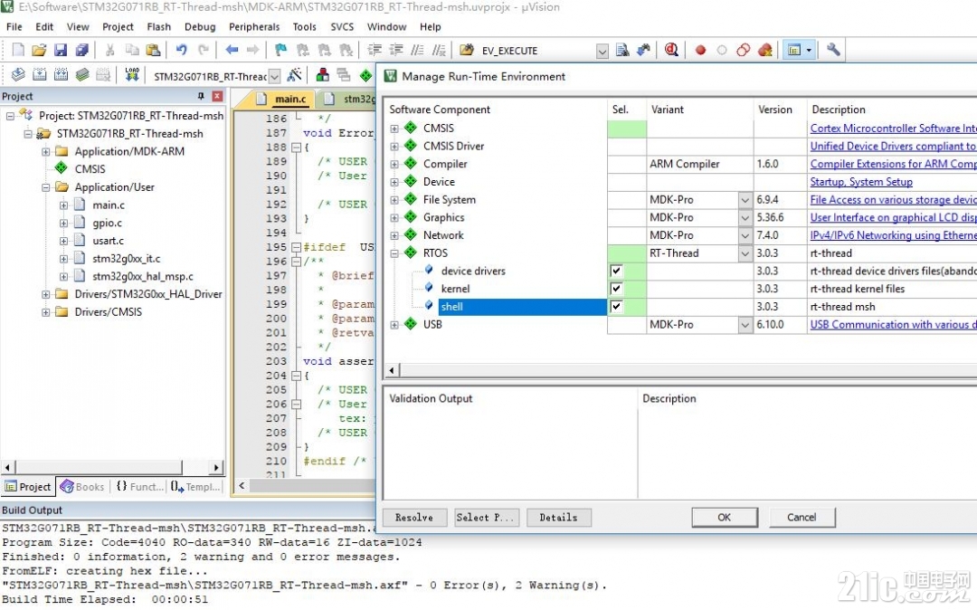The image size is (977, 610).
Task: Collapse the RTOS component node
Action: pos(394,253)
